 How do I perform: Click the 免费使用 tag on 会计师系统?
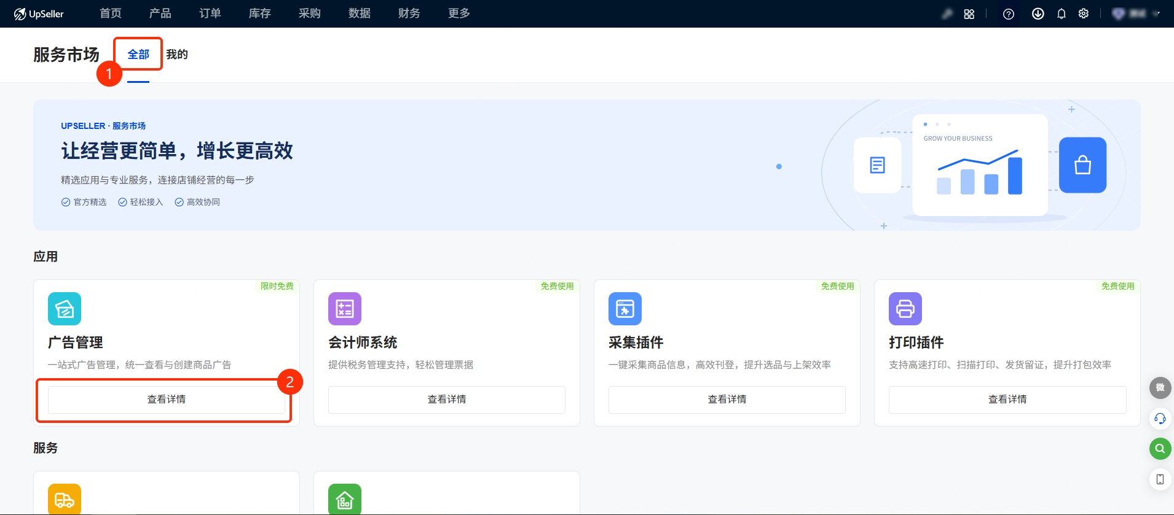click(x=557, y=286)
